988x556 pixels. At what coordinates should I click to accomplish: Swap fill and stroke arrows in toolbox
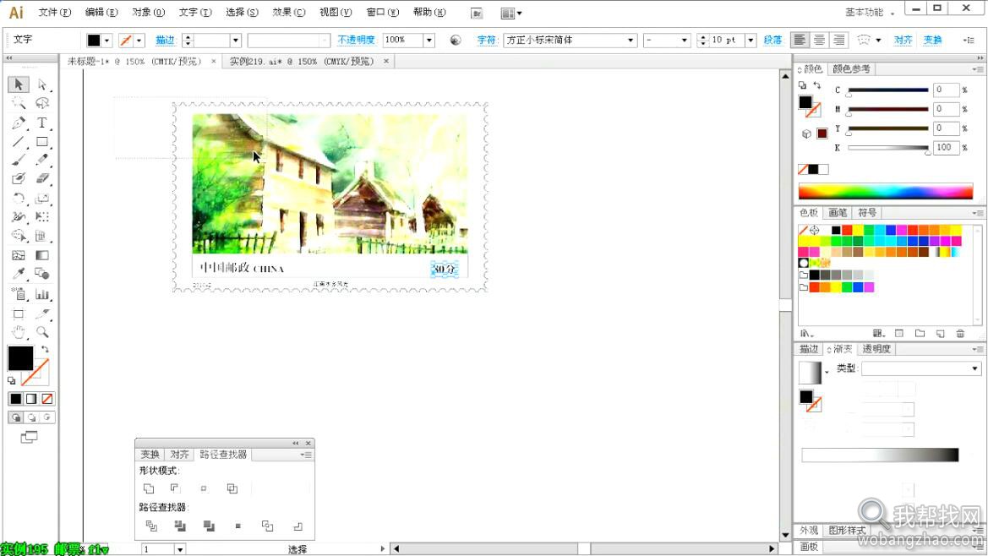(x=45, y=350)
